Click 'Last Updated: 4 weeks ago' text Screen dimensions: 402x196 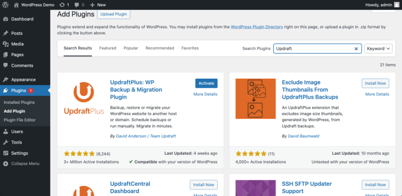coord(191,153)
